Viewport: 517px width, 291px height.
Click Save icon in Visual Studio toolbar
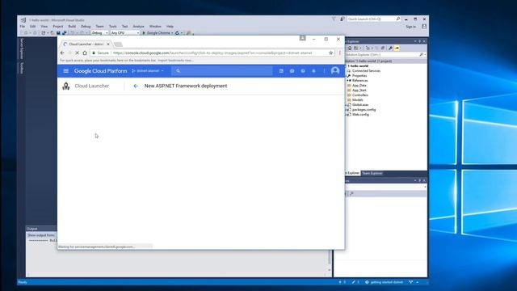58,33
